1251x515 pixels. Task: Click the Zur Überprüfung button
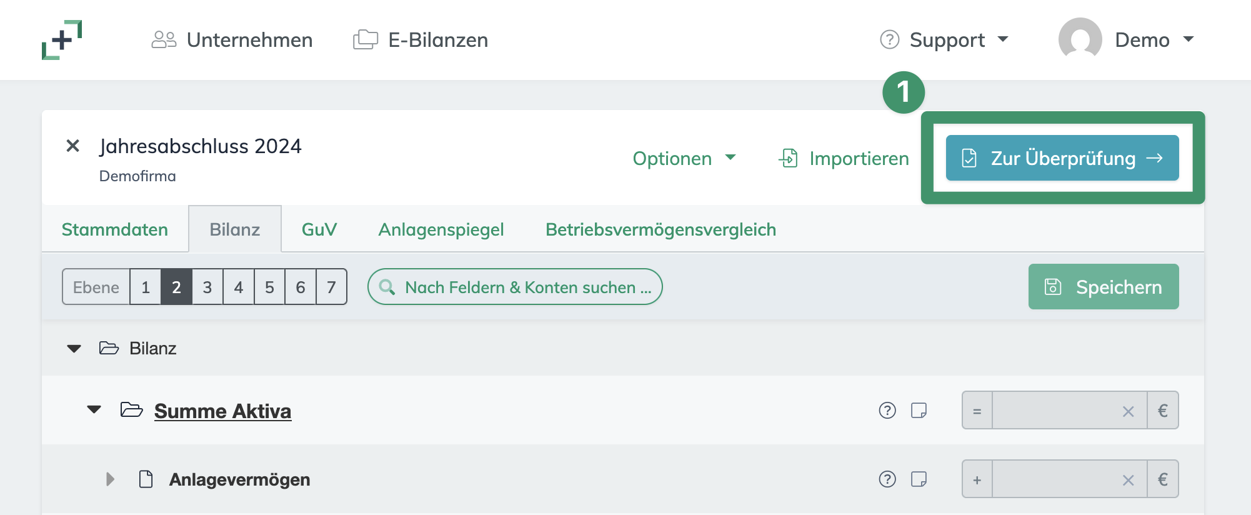(x=1062, y=158)
